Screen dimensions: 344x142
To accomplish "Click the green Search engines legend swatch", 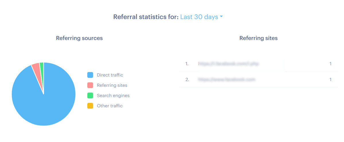I will click(90, 95).
